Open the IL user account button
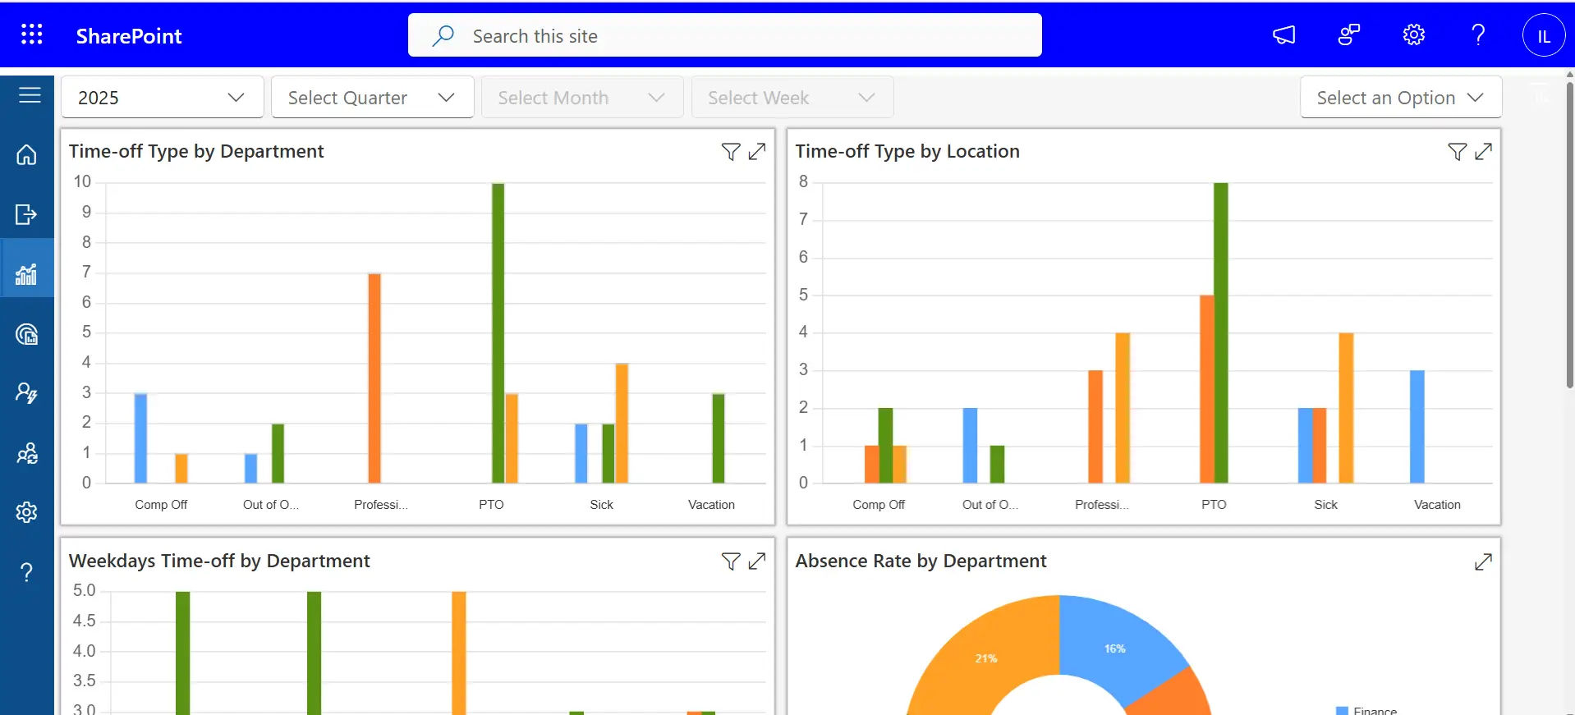 coord(1543,36)
